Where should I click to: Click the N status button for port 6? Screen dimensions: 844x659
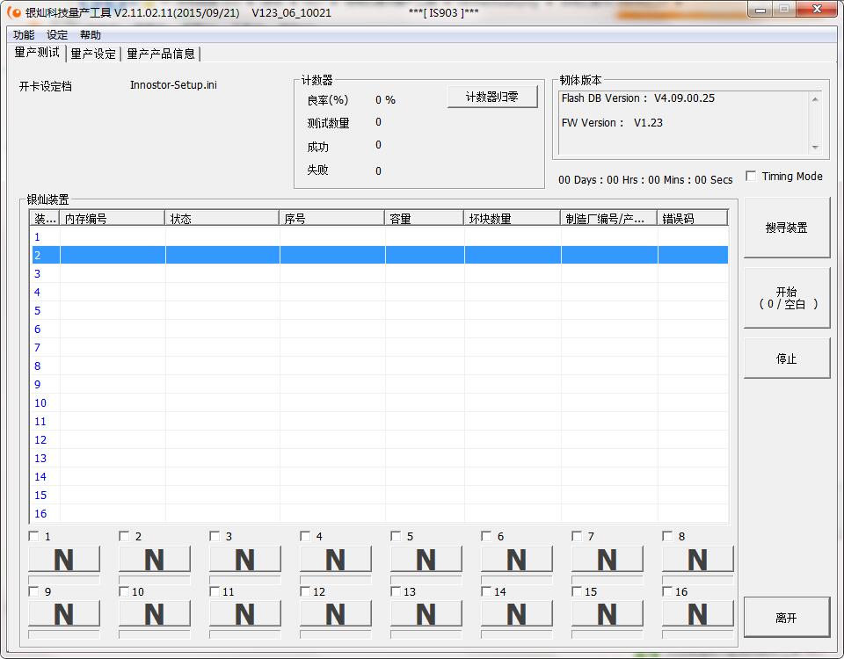tap(516, 559)
